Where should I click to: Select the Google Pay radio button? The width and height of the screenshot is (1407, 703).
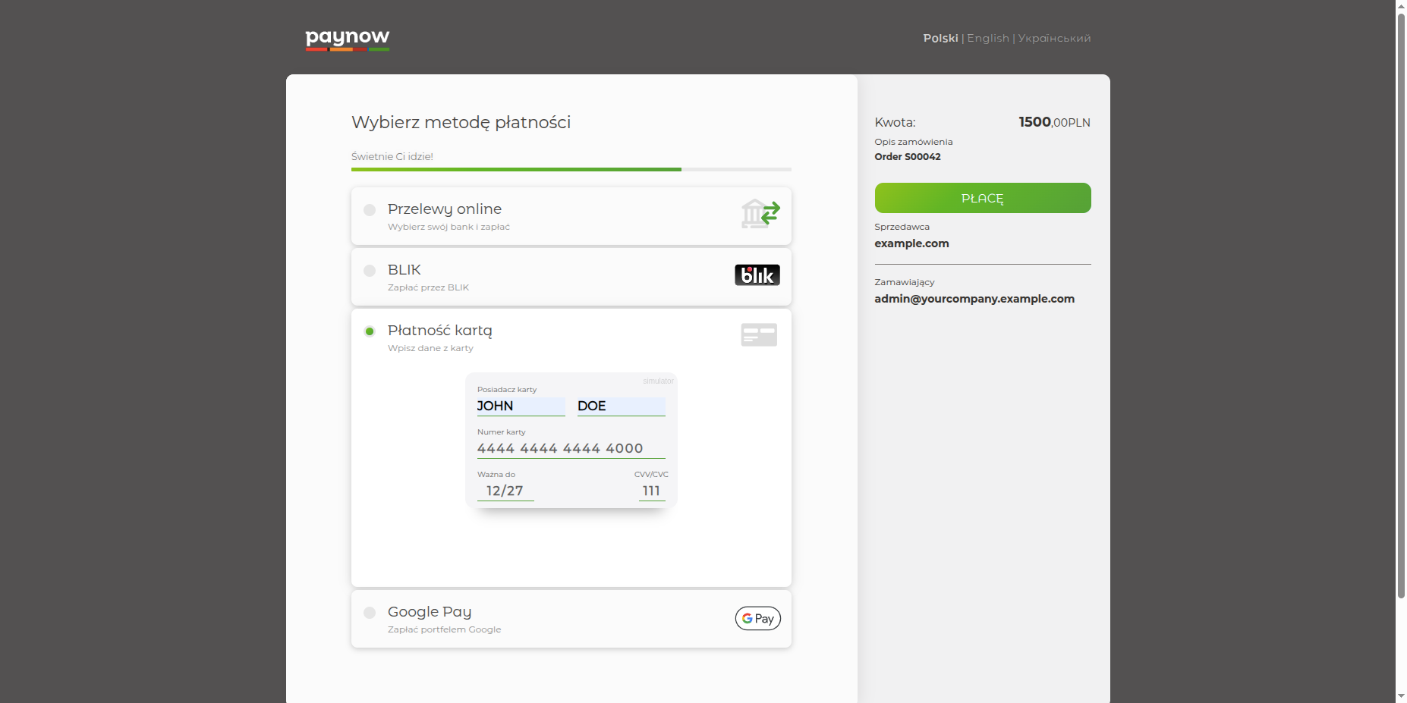(370, 613)
